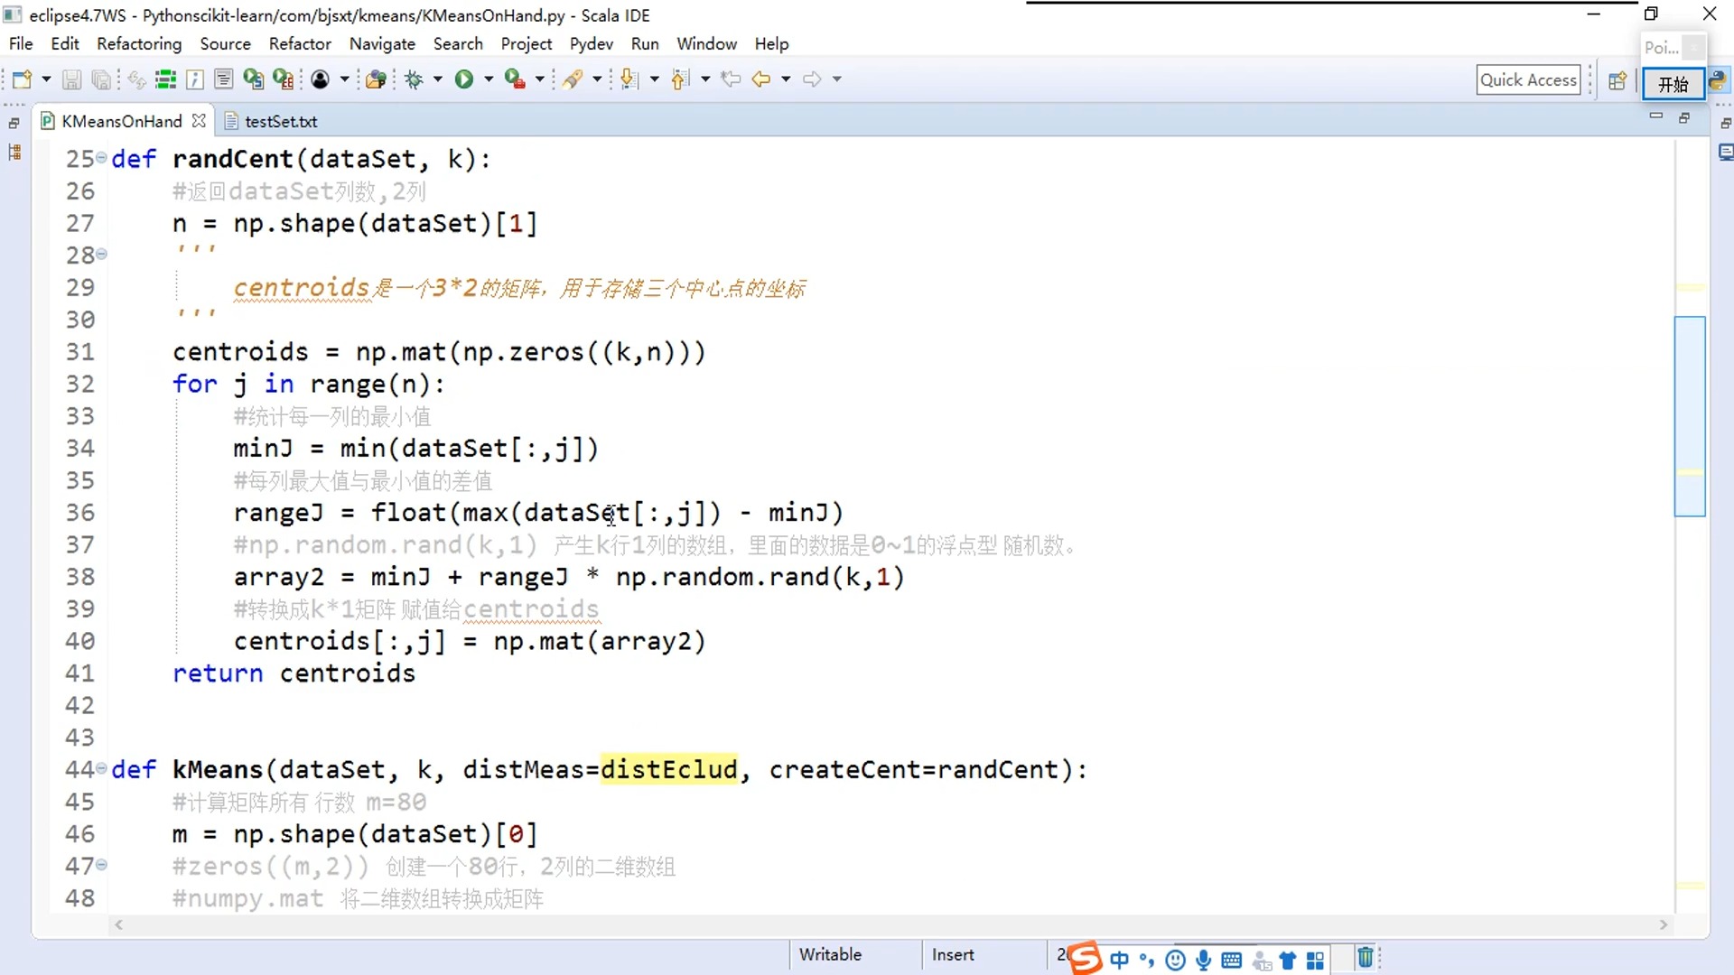Screen dimensions: 1734x975
Task: Click the Back navigation yellow arrow
Action: click(x=761, y=79)
